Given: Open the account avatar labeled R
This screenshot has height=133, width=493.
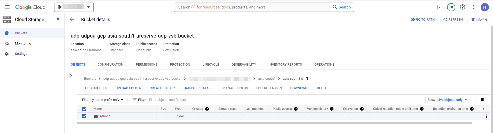Looking at the screenshot, I should [485, 7].
